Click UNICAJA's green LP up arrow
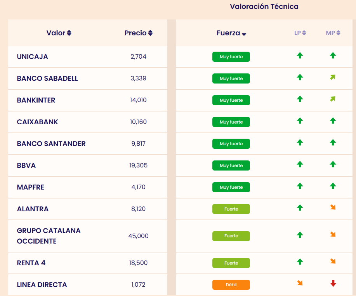Image resolution: width=356 pixels, height=296 pixels. (x=300, y=56)
